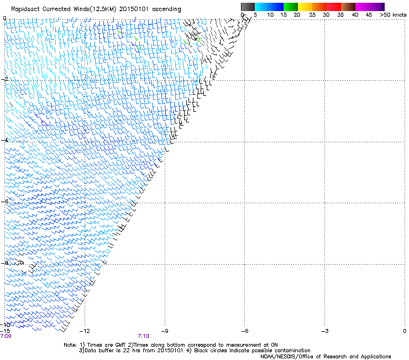Click the latitude axis label '-2'
This screenshot has height=360, width=409.
[4, 79]
